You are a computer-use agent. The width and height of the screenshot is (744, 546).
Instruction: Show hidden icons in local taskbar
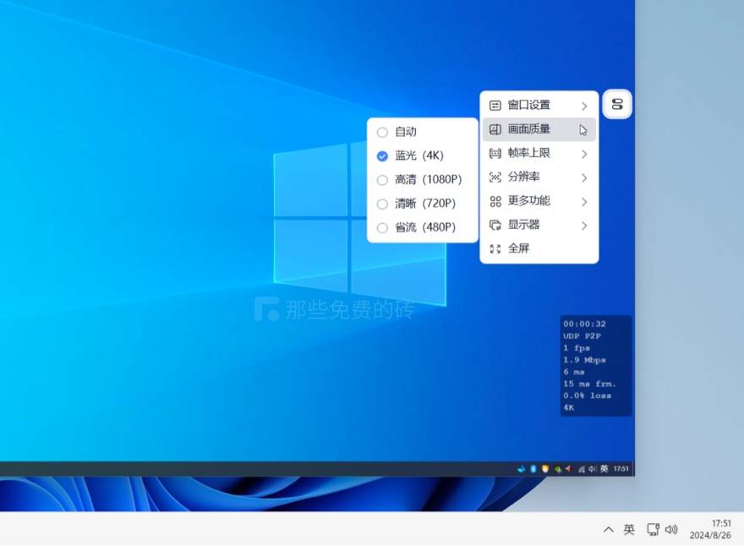click(608, 529)
